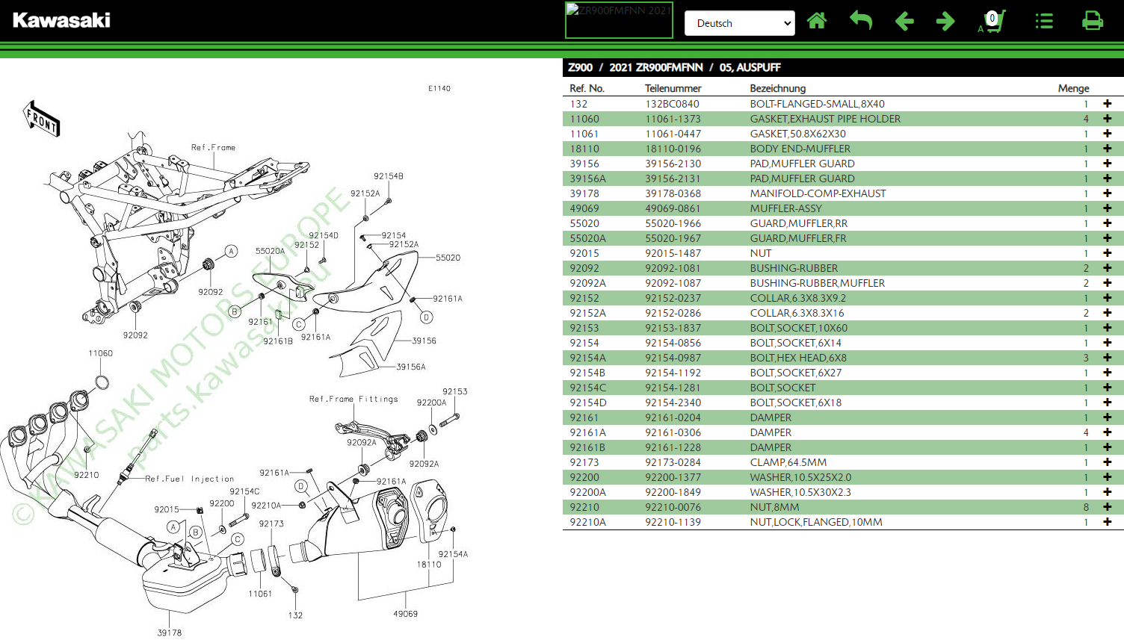1124x643 pixels.
Task: Add part 39156-2130 with plus icon
Action: tap(1107, 164)
